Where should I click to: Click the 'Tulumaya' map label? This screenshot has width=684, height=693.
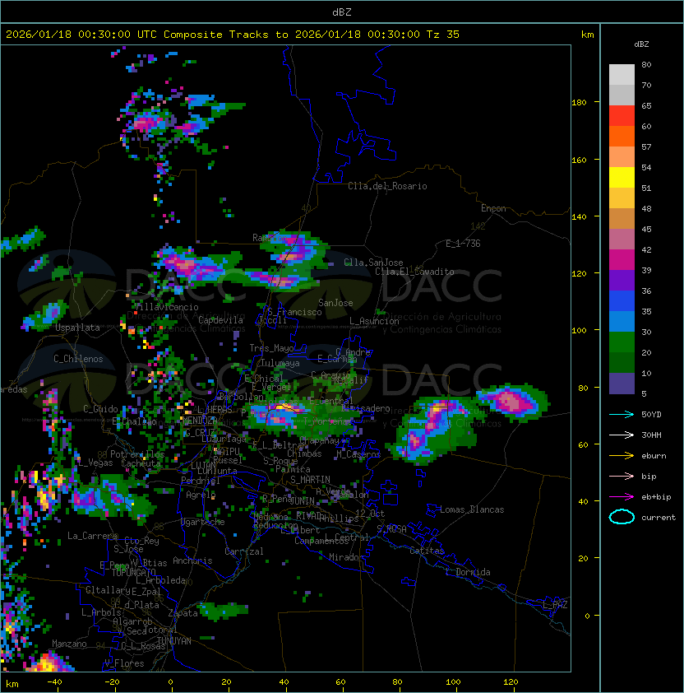280,363
